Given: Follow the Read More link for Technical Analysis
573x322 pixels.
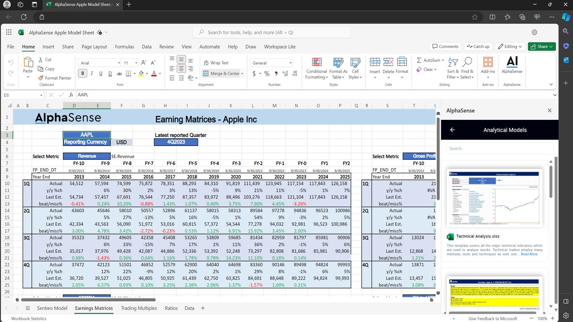Looking at the screenshot, I should (529, 254).
